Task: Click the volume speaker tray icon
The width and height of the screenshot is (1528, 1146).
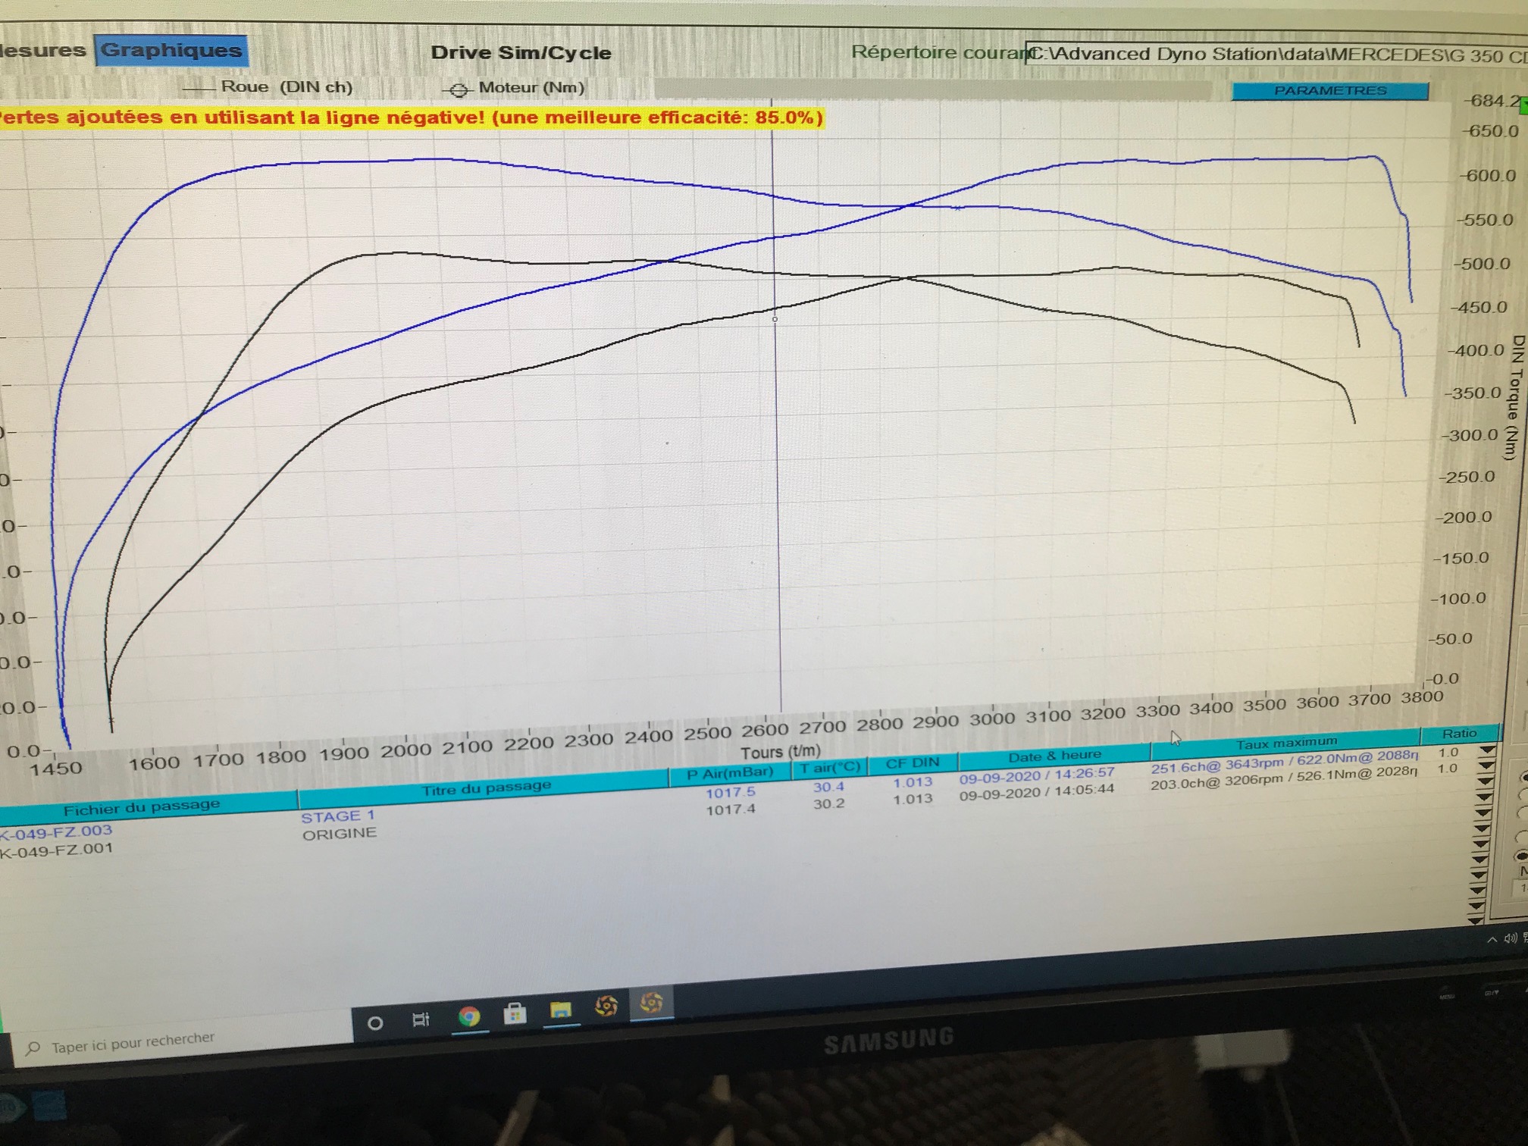Action: (x=1511, y=938)
